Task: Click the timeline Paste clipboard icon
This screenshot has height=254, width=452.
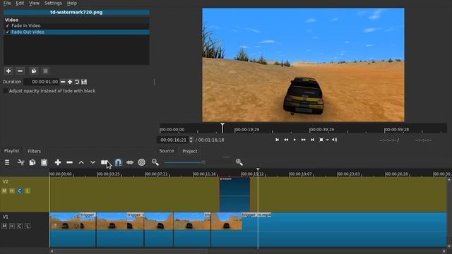Action: click(44, 162)
